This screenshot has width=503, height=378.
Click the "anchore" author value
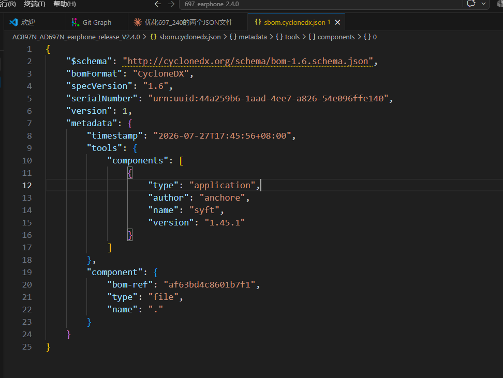pos(222,198)
